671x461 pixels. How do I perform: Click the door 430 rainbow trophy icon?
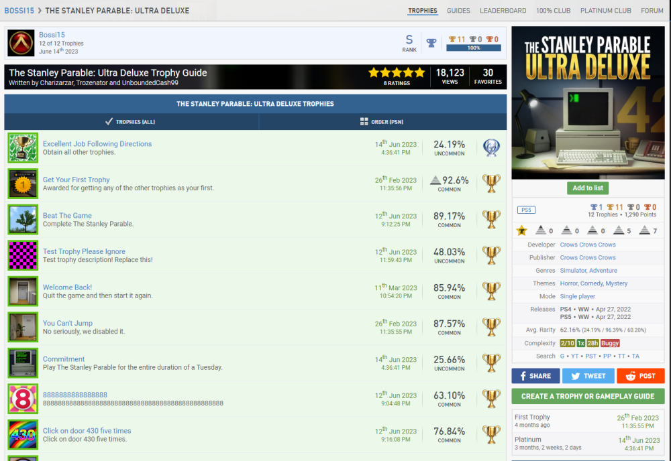click(x=23, y=435)
